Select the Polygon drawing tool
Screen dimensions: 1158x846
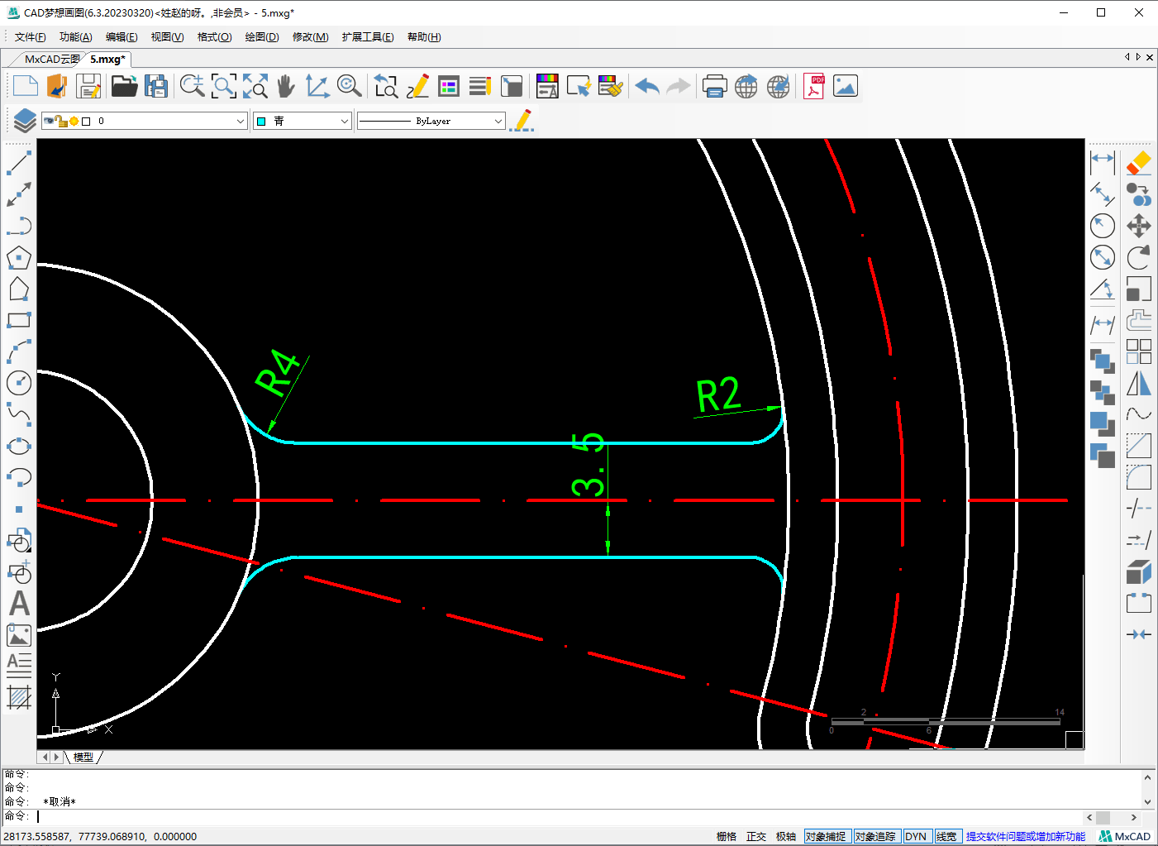pyautogui.click(x=18, y=258)
